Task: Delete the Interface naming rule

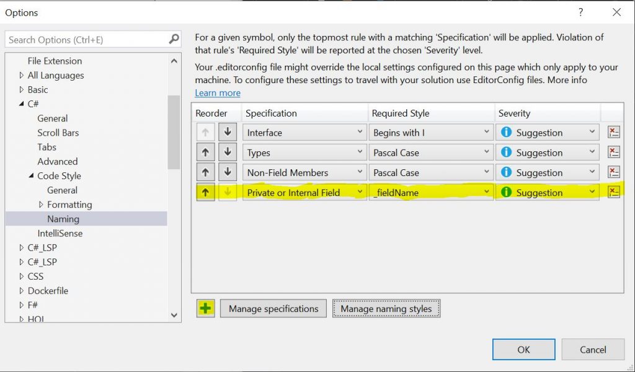Action: pyautogui.click(x=613, y=133)
